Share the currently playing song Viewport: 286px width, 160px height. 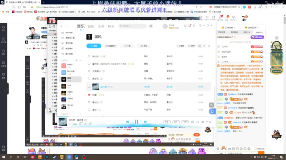click(x=85, y=124)
